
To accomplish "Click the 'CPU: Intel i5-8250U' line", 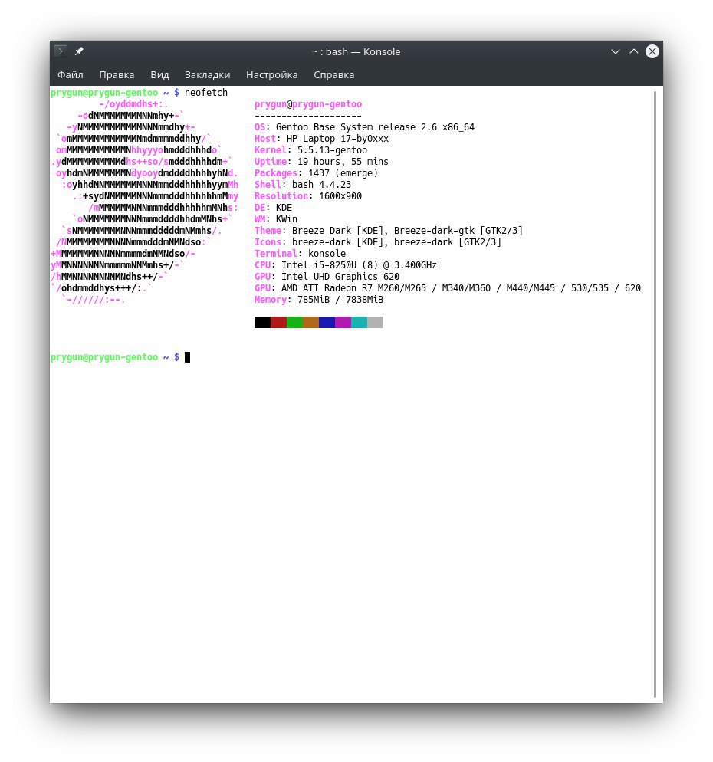I will point(346,264).
